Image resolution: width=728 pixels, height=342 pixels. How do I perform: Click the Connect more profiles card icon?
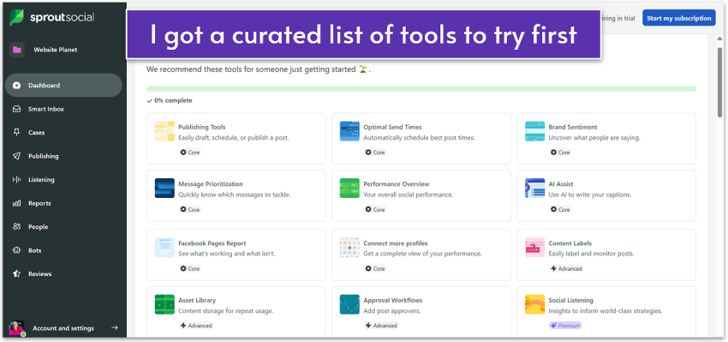(x=349, y=248)
